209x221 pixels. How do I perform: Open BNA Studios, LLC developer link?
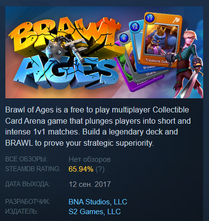pyautogui.click(x=98, y=202)
